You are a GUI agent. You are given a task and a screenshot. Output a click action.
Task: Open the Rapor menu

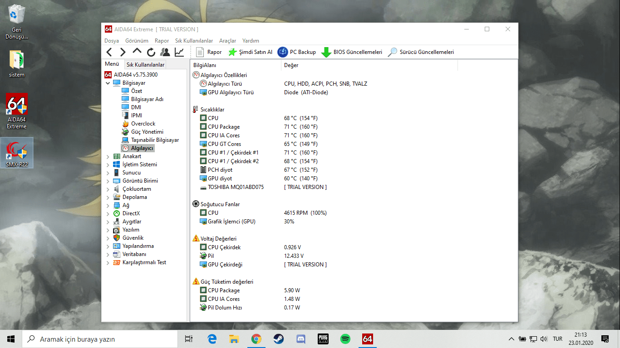pos(162,41)
